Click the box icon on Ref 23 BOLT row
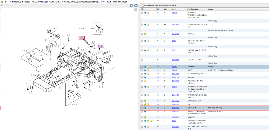Viewport: 269px width, 130px height. pyautogui.click(x=148, y=127)
